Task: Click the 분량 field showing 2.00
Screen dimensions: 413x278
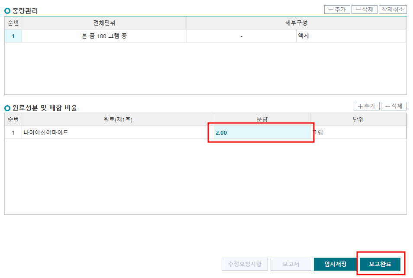Action: 262,133
